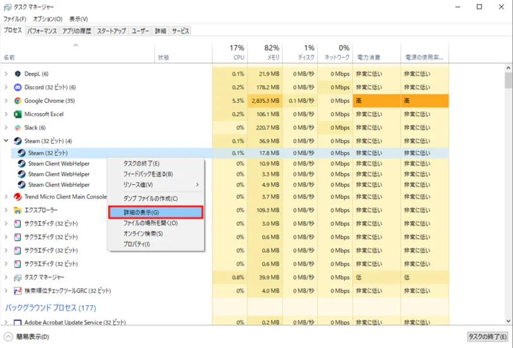Image resolution: width=513 pixels, height=348 pixels.
Task: Click the Google Chrome icon
Action: [18, 100]
